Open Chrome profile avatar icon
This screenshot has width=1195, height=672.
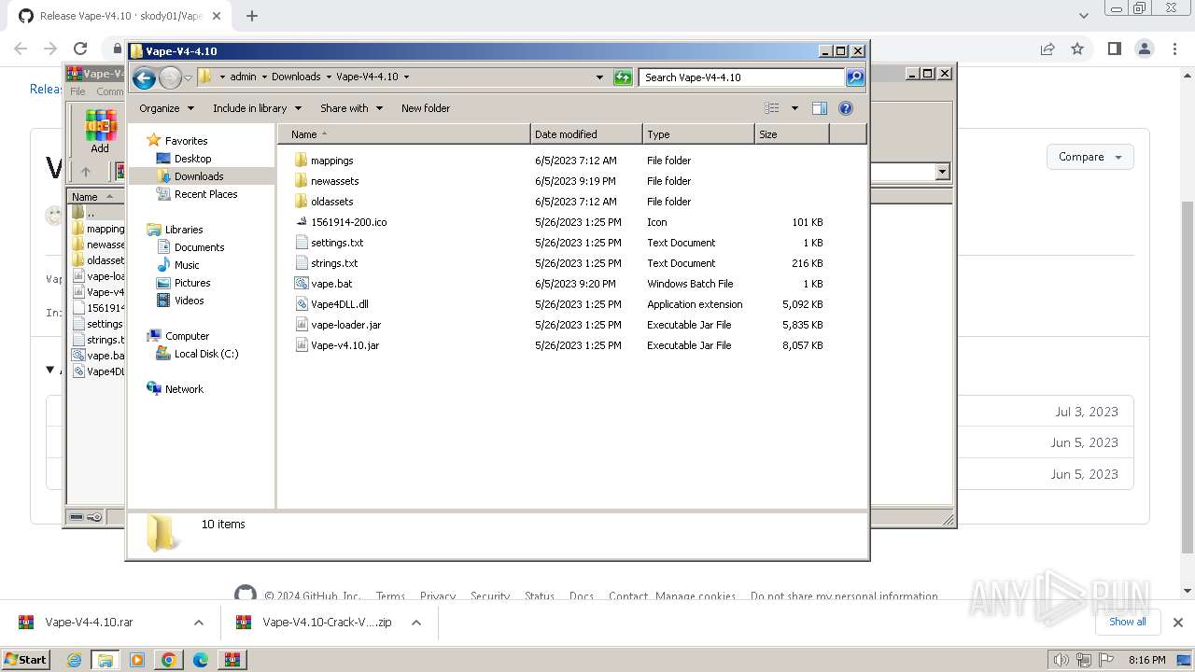[x=1145, y=49]
